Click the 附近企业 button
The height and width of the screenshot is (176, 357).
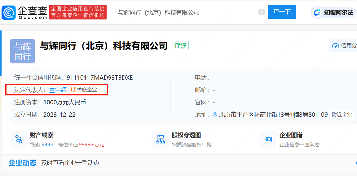pyautogui.click(x=342, y=115)
